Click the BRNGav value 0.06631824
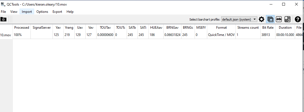The height and width of the screenshot is (112, 304). point(172,35)
